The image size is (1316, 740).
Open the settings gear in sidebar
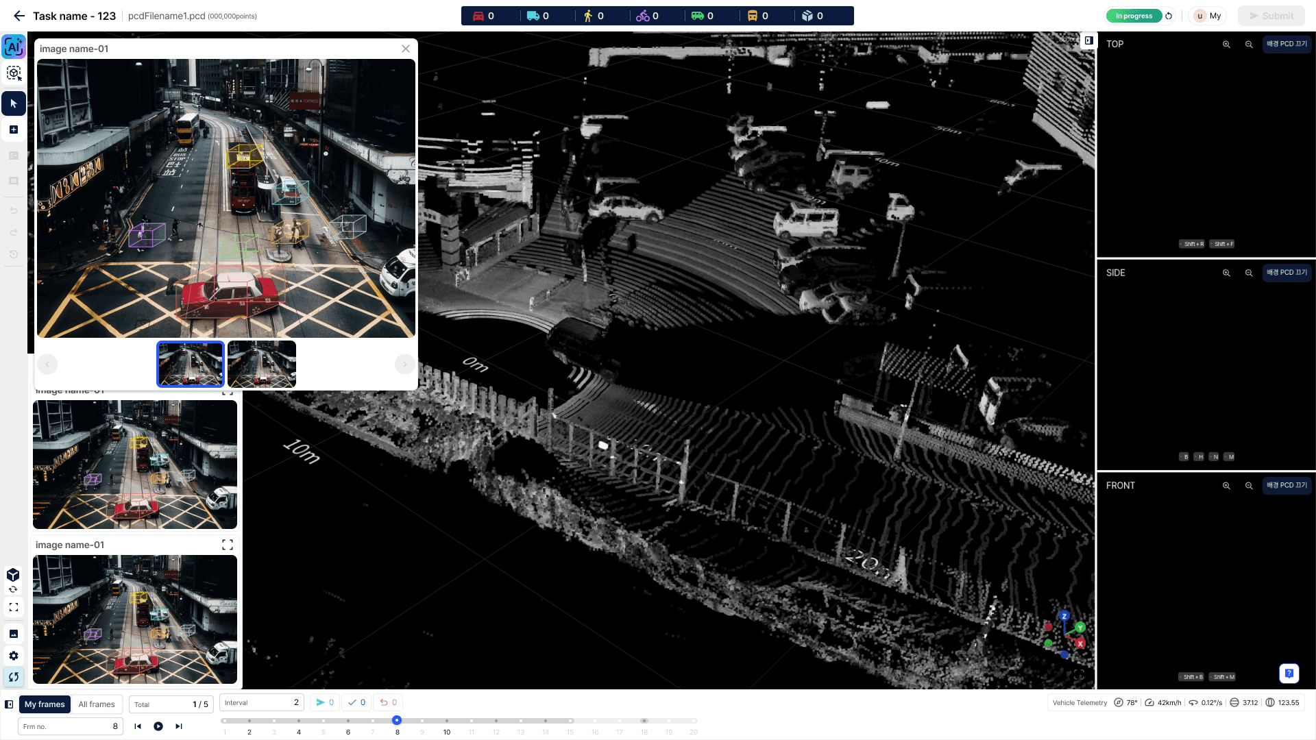[x=14, y=656]
